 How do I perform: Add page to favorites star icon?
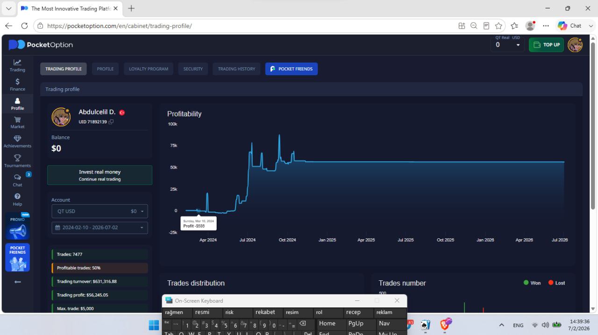(x=498, y=26)
